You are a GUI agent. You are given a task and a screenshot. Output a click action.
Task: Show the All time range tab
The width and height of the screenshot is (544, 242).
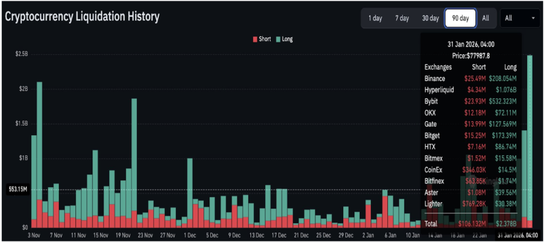coord(486,18)
